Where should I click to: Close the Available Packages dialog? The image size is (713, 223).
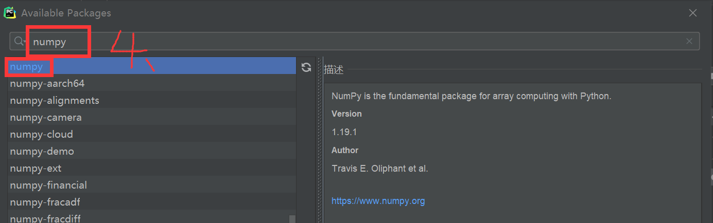point(693,13)
